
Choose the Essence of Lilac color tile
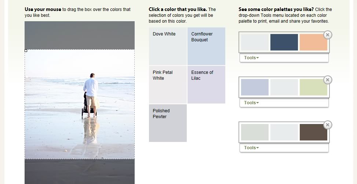coord(206,85)
